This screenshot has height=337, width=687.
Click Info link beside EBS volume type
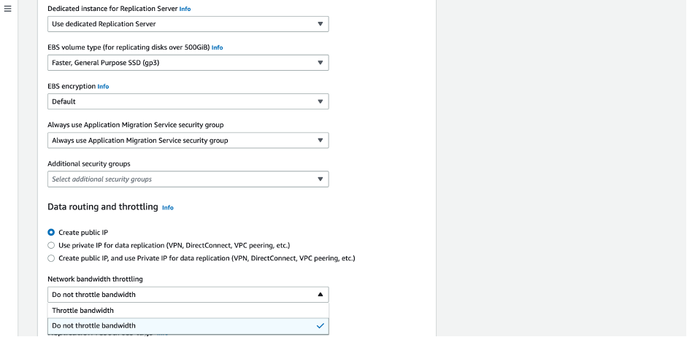tap(217, 47)
